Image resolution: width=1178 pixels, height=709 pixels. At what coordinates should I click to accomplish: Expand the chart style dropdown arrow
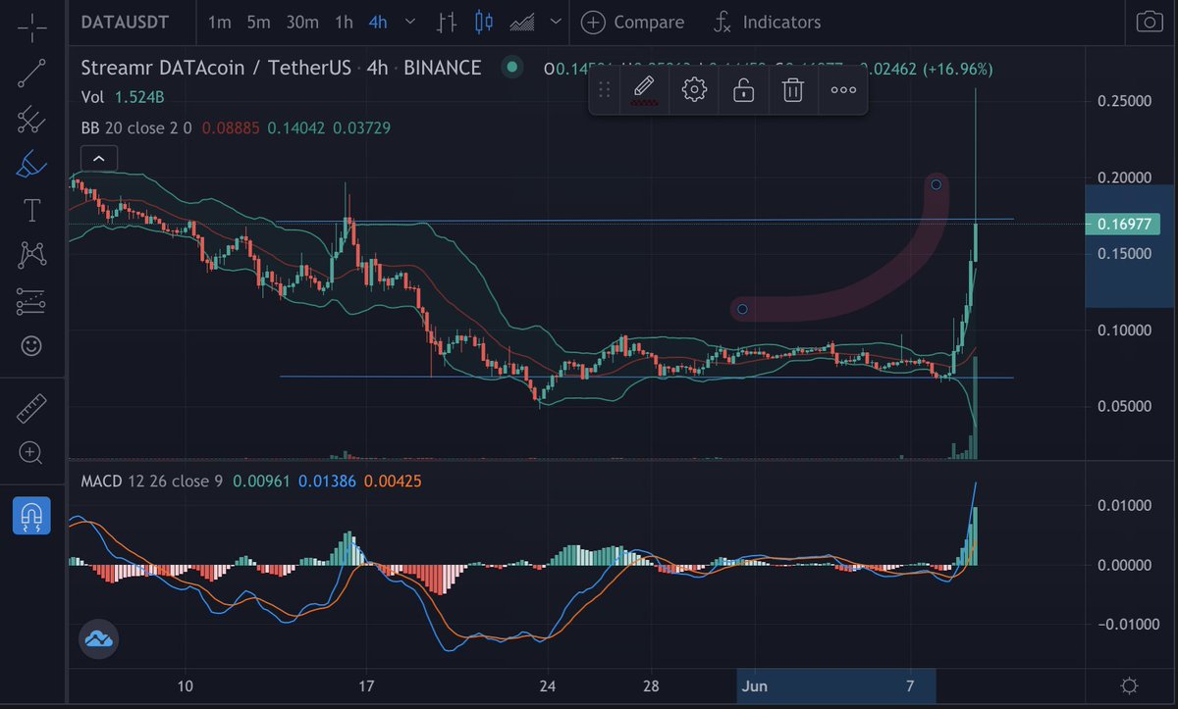pyautogui.click(x=557, y=22)
